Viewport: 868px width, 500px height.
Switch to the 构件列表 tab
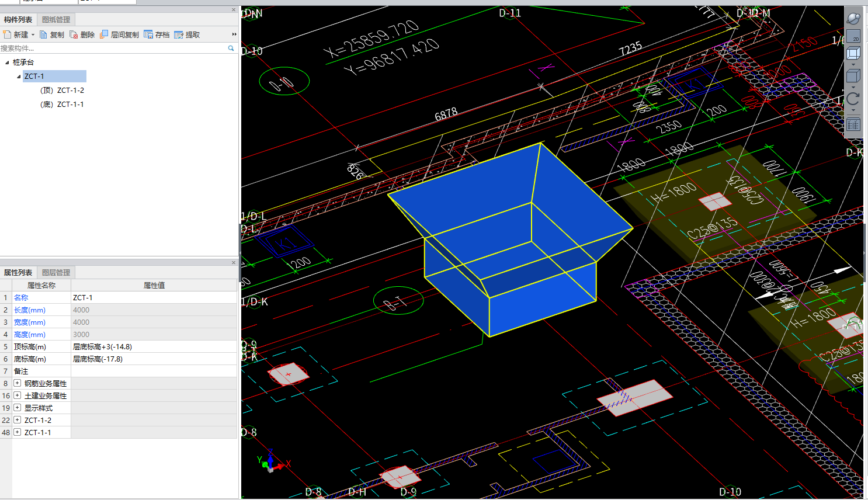click(18, 20)
